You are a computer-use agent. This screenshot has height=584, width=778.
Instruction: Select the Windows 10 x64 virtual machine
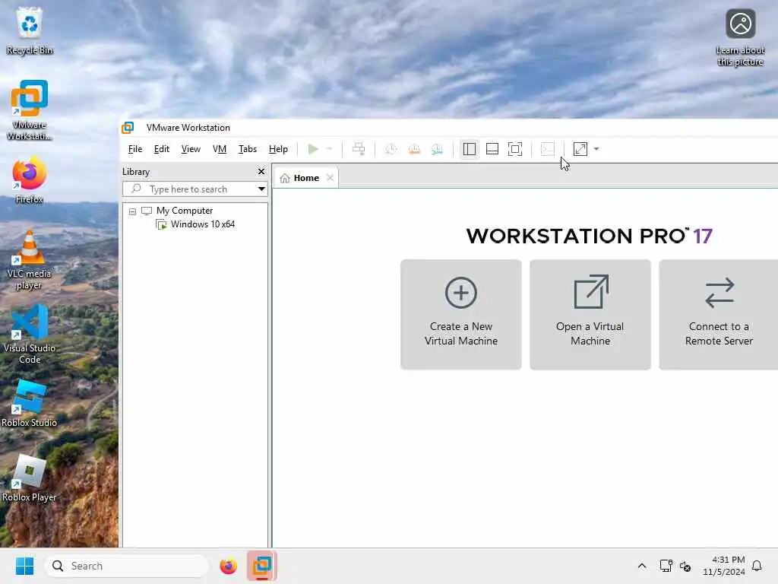click(202, 224)
